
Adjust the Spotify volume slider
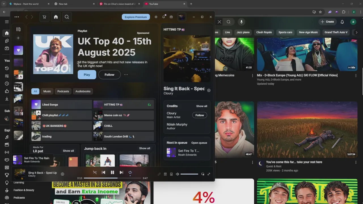189,174
